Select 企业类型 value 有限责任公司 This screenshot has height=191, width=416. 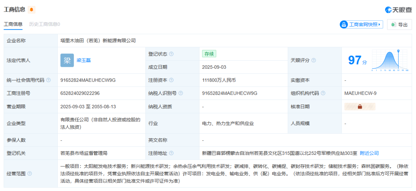tap(100, 123)
